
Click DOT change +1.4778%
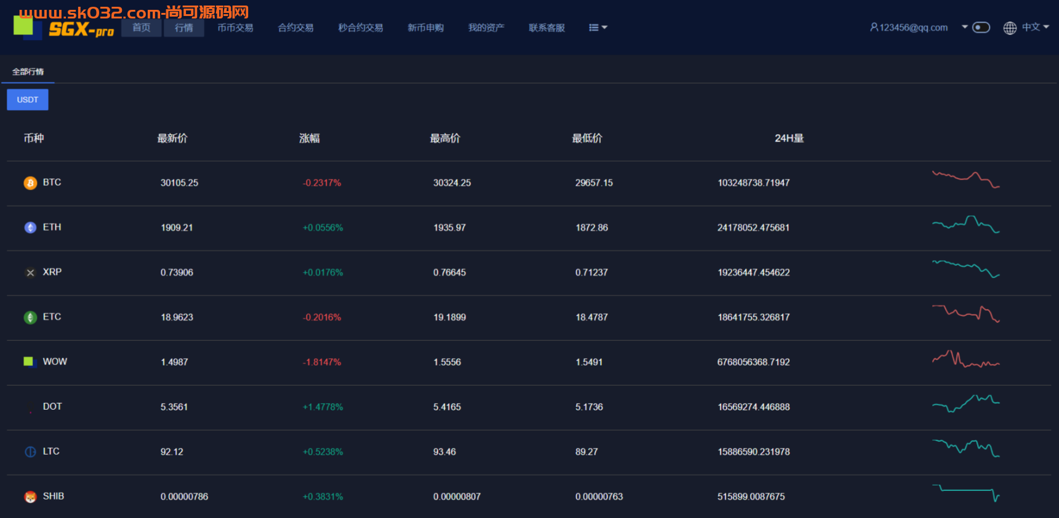coord(323,407)
